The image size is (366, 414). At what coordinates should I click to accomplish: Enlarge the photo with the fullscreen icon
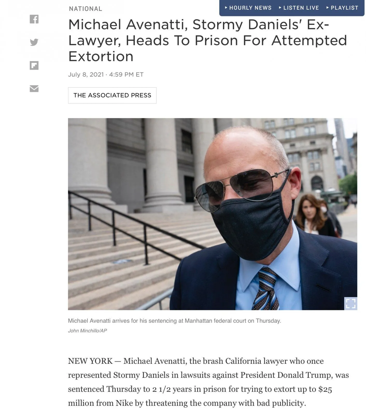[x=350, y=303]
